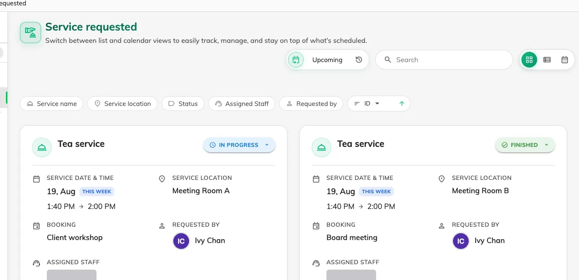Click calendar icon on Client workshop card
Screen dimensions: 579x280
coord(36,179)
